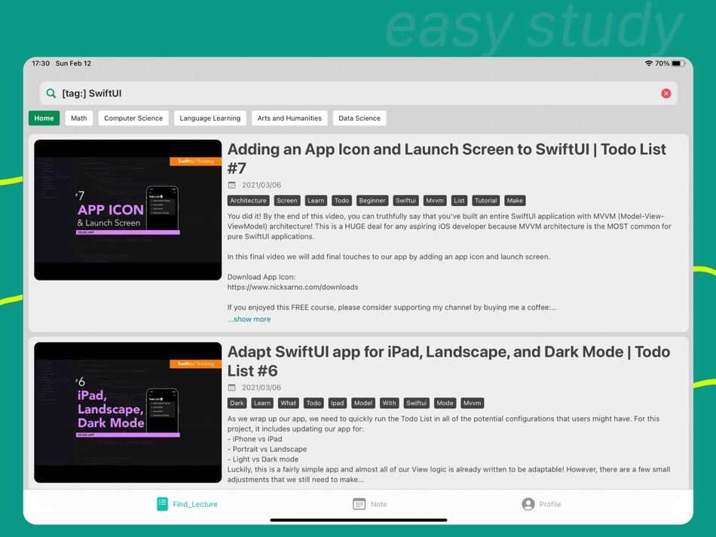Open the Note section icon

[x=360, y=504]
